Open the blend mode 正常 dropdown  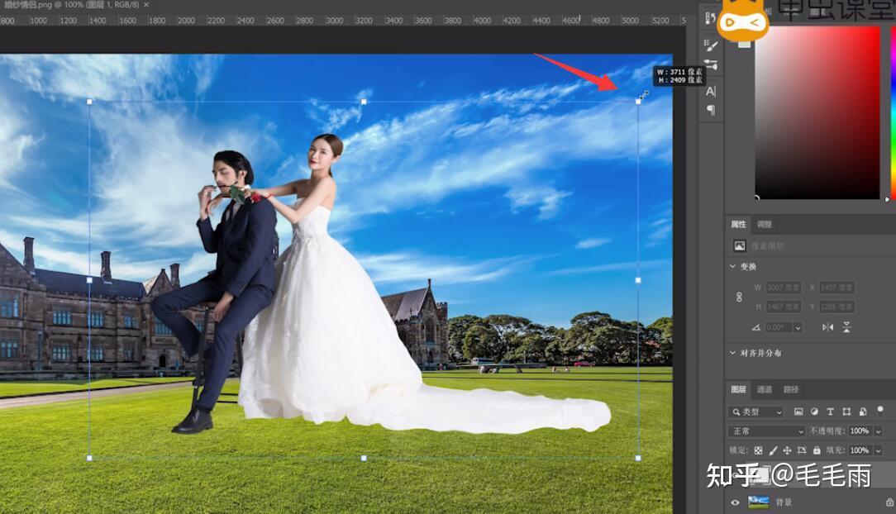766,431
